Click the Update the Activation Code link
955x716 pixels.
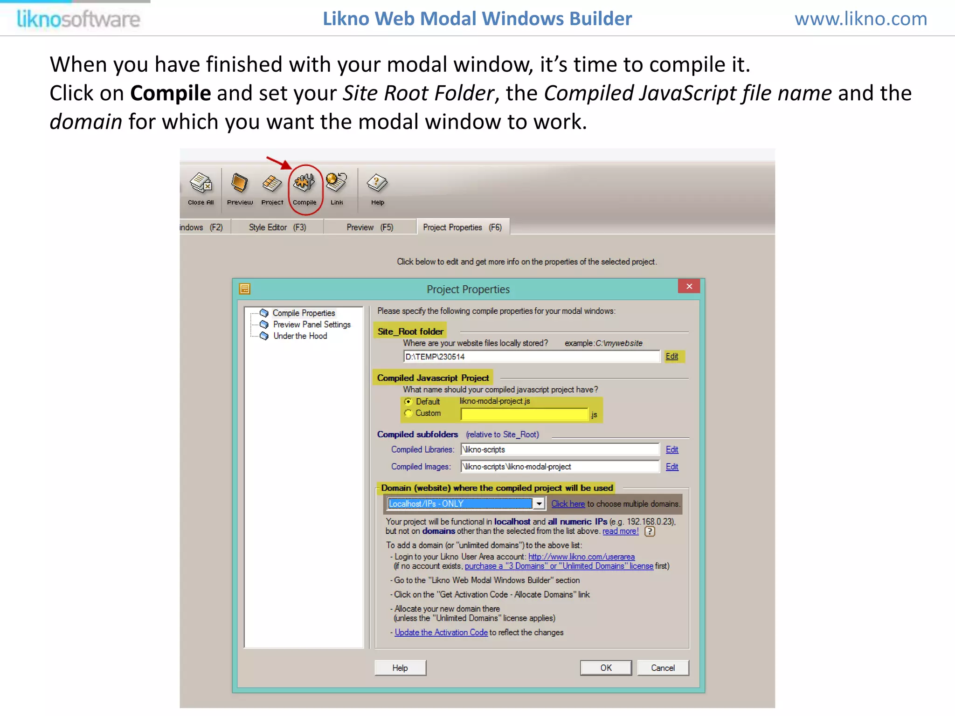[x=441, y=633]
